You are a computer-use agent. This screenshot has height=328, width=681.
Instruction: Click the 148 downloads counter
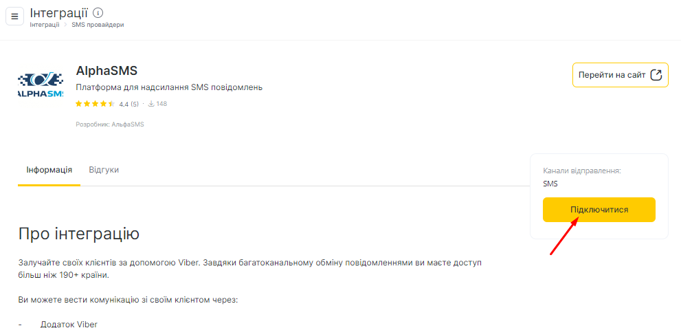(161, 104)
